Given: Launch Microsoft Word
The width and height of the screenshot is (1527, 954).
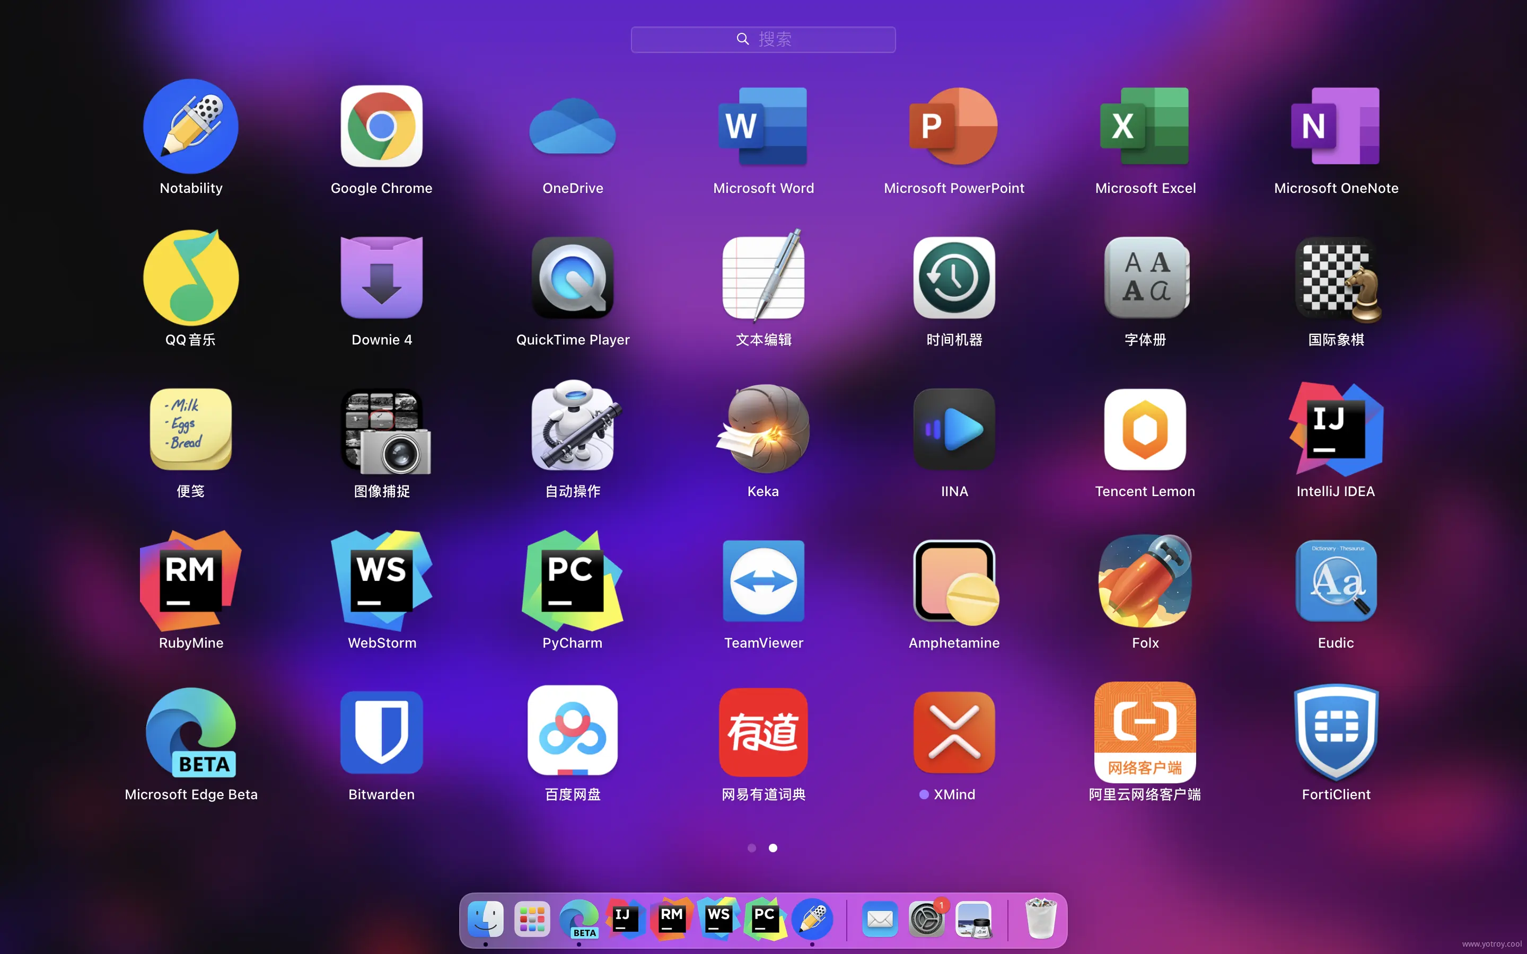Looking at the screenshot, I should 763,126.
